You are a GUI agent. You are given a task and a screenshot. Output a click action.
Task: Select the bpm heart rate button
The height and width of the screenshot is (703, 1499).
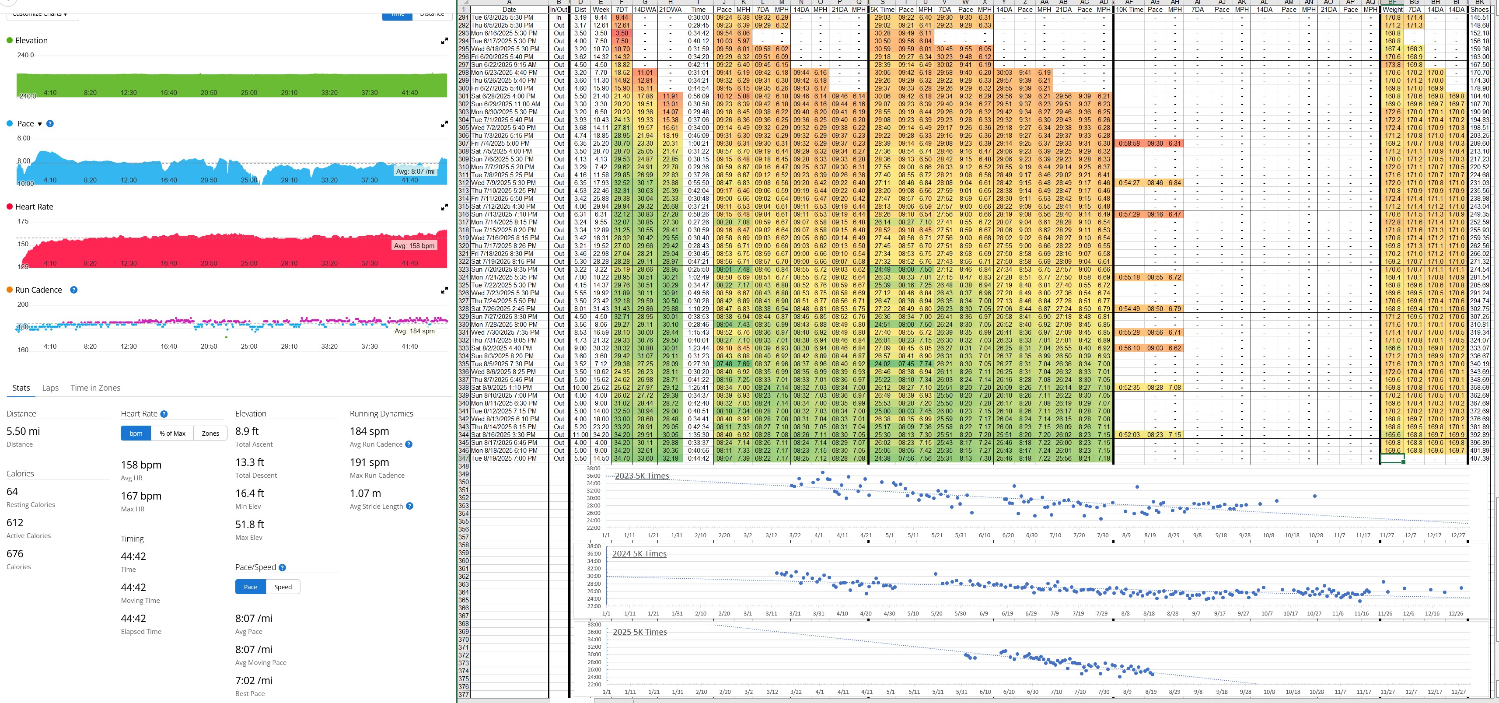(136, 434)
